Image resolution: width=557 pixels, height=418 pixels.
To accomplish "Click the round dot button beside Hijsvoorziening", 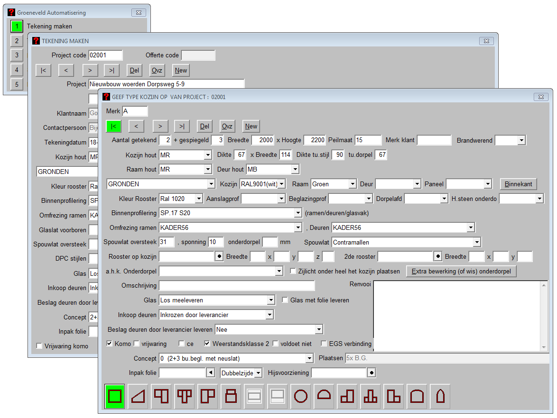I will (x=371, y=373).
